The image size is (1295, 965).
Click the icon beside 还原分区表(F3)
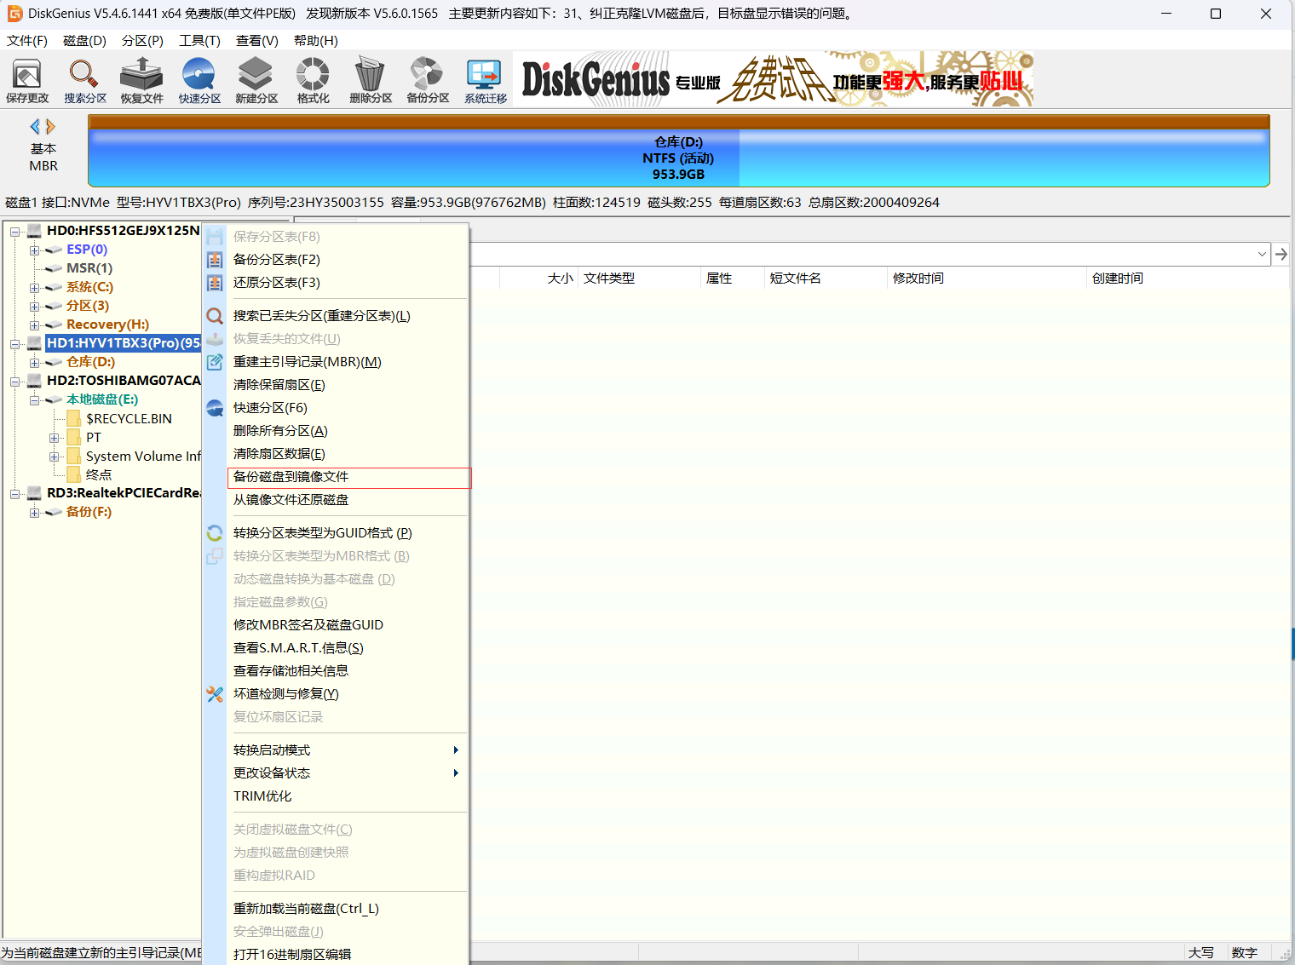pyautogui.click(x=215, y=283)
